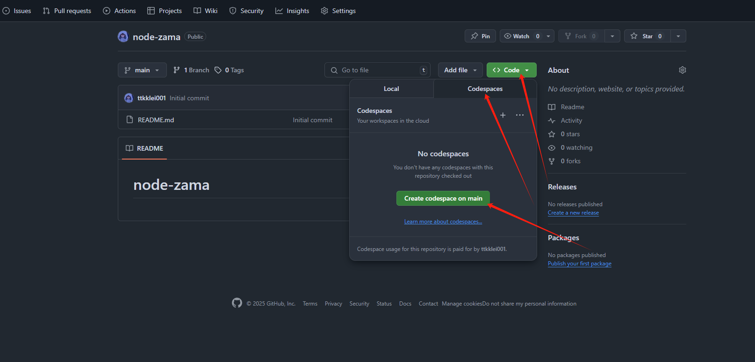Open the Insights repository tab
Image resolution: width=755 pixels, height=362 pixels.
[292, 11]
